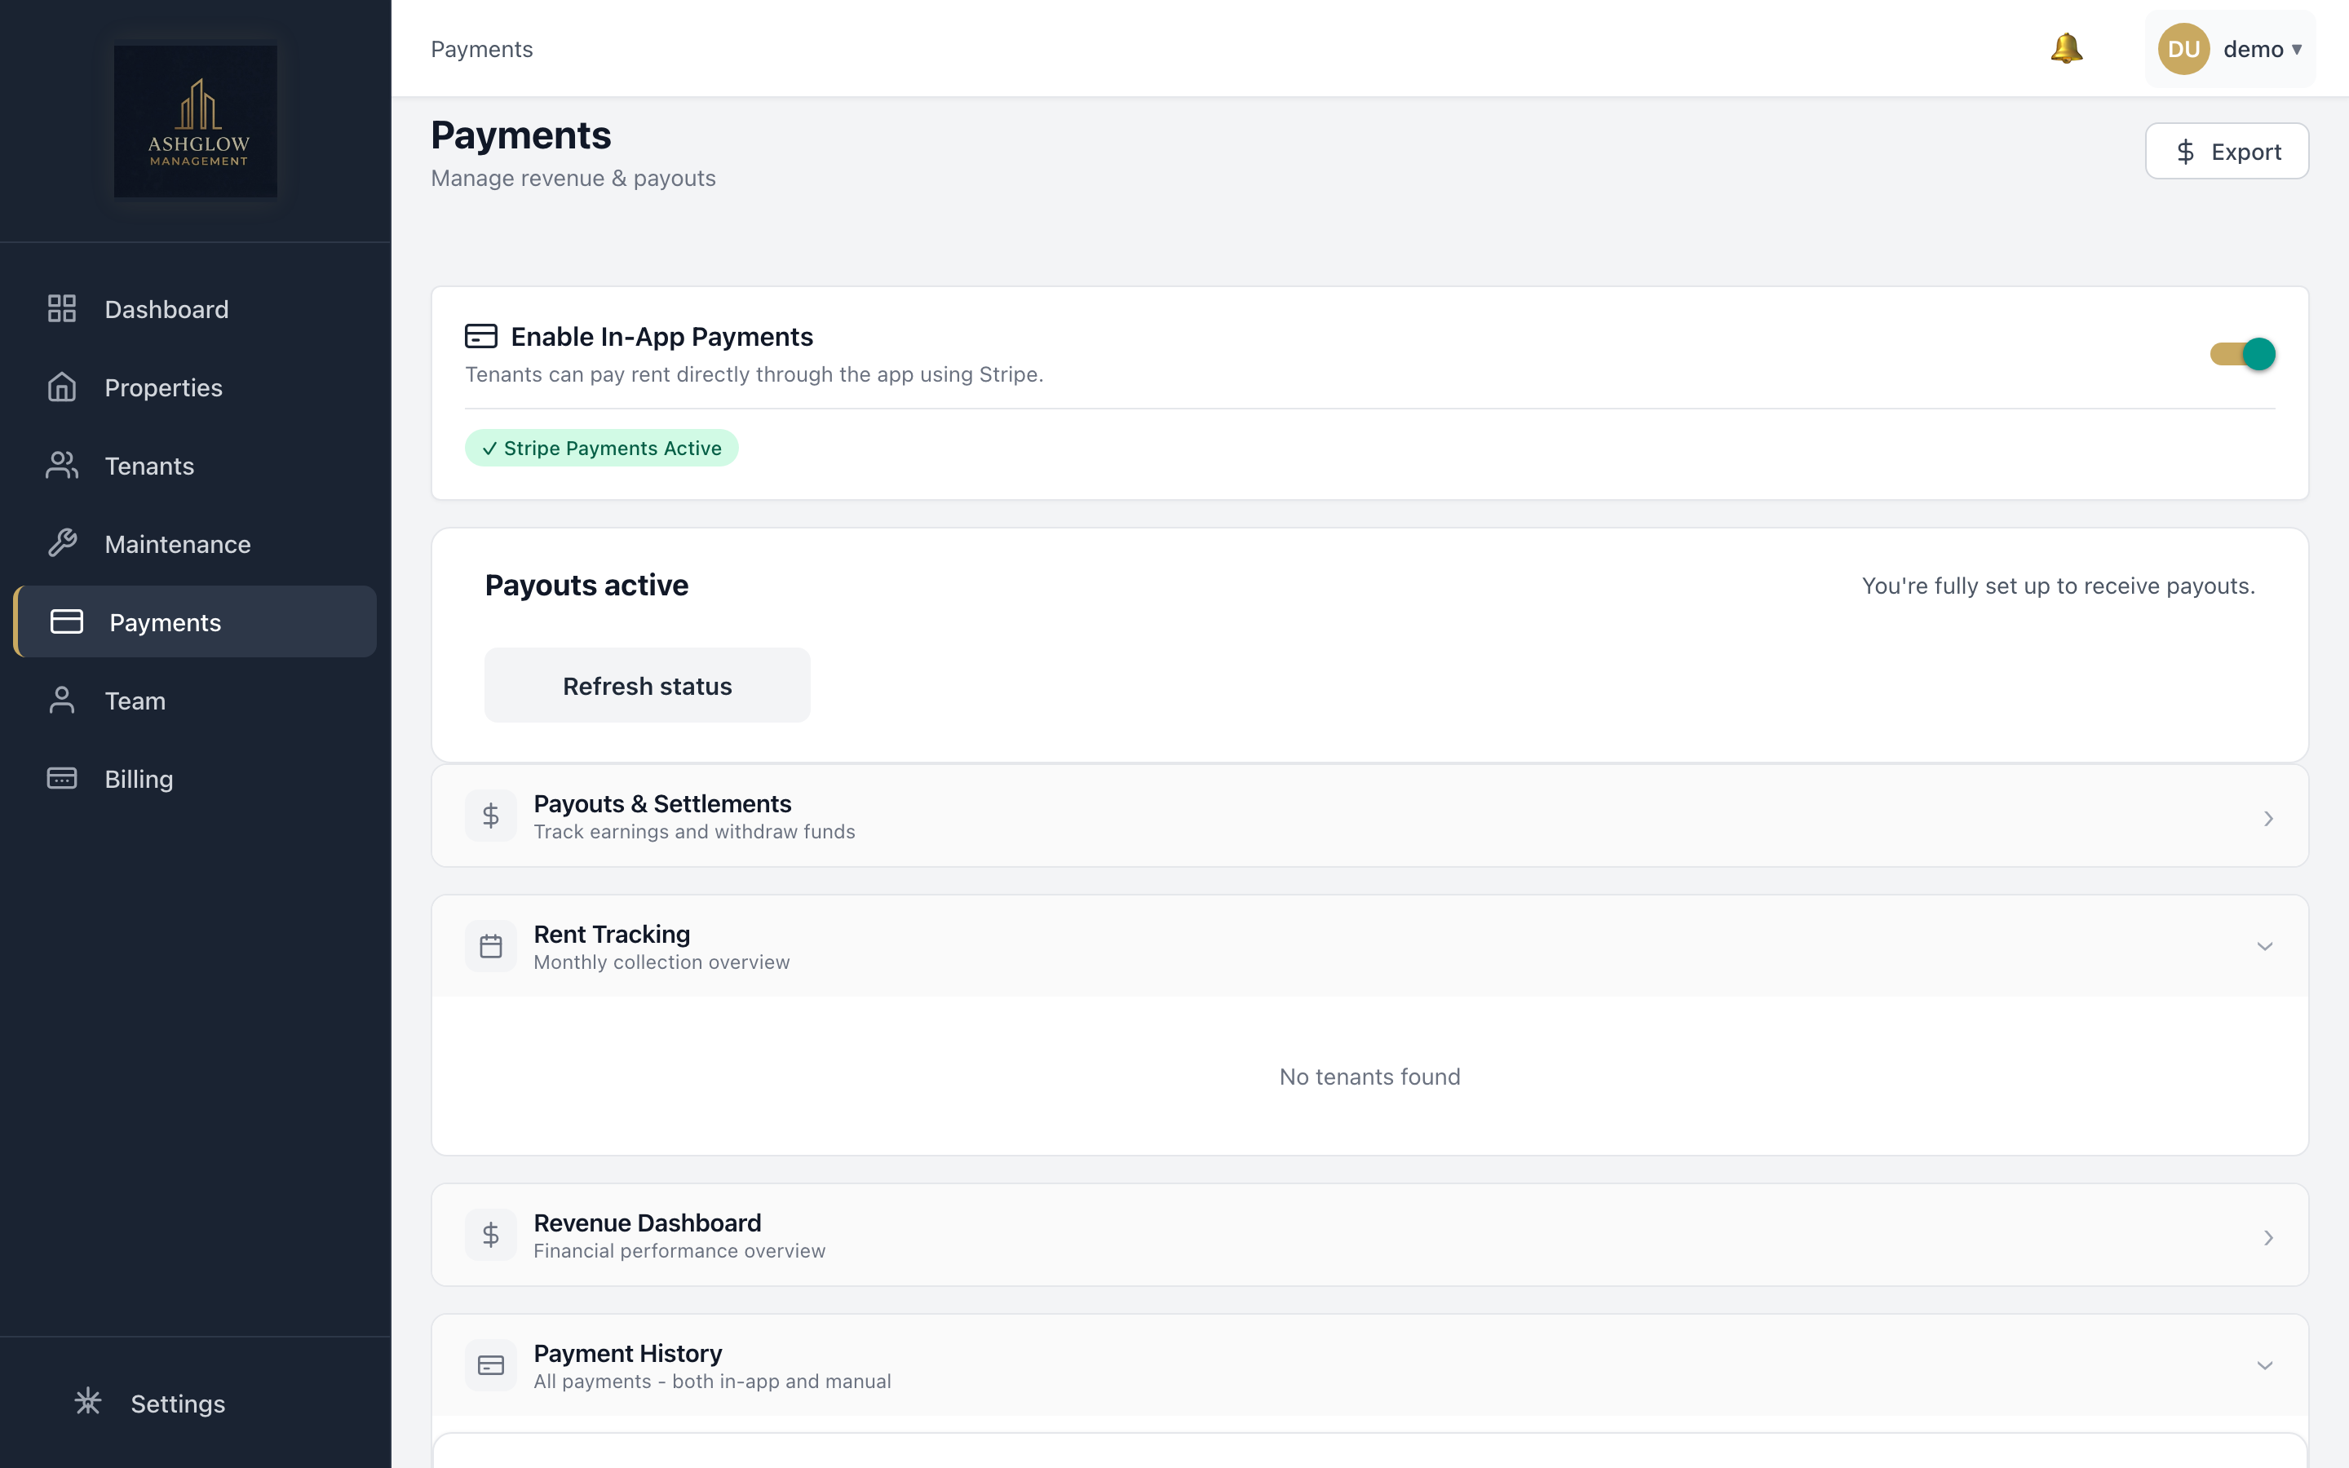2349x1468 pixels.
Task: Open Payouts & Settlements title
Action: 662,803
